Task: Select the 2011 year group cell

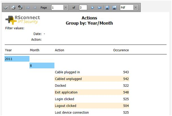Action: (x=17, y=59)
